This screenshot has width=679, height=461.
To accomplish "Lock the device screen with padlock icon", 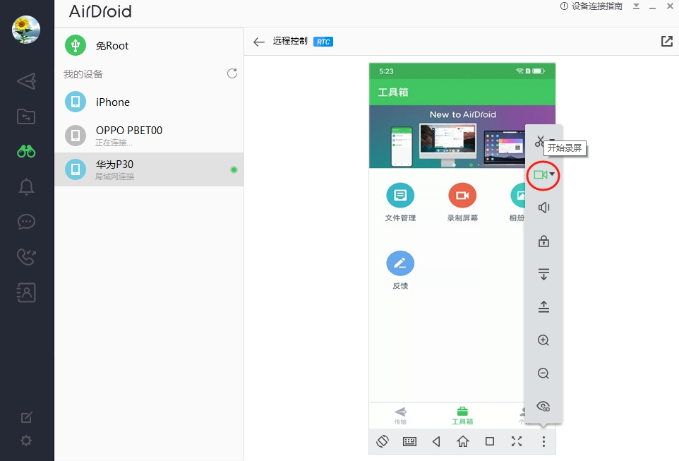I will [544, 241].
